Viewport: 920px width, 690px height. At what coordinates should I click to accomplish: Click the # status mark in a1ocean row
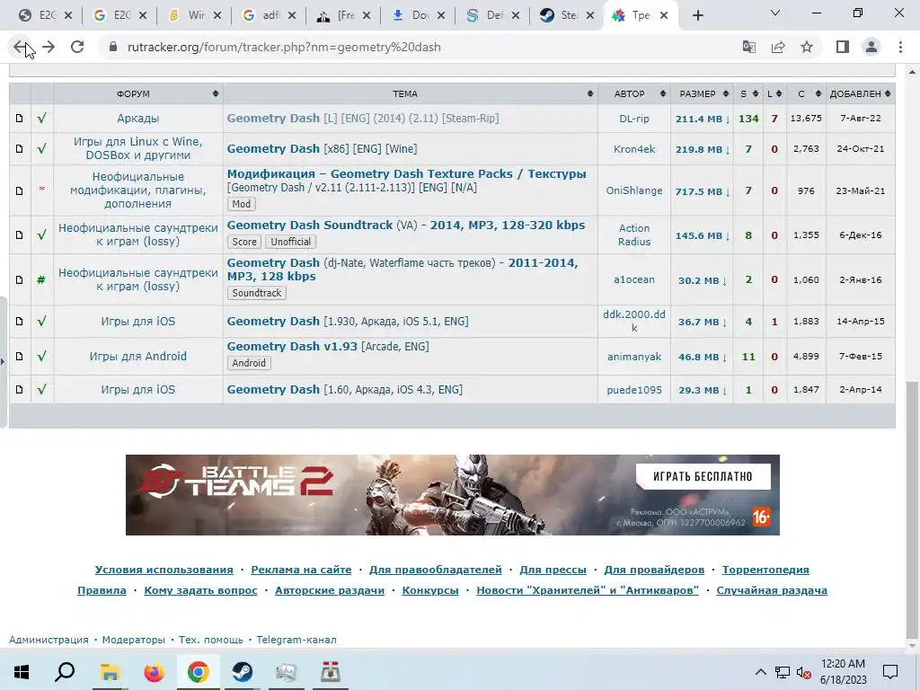click(41, 280)
